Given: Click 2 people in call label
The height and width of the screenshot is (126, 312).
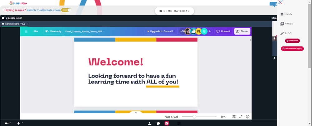Looking at the screenshot, I should click(x=14, y=18).
